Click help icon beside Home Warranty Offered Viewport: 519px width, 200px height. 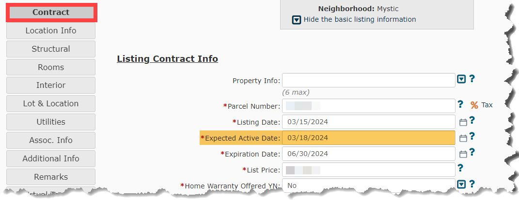472,184
